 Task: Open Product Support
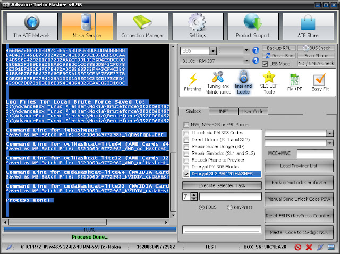pyautogui.click(x=253, y=27)
